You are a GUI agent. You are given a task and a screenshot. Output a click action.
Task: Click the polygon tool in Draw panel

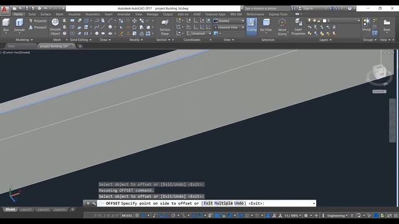pos(97,33)
